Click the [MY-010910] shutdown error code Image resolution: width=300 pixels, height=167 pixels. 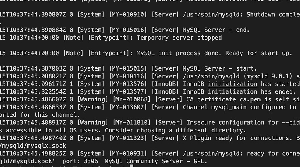[128, 14]
